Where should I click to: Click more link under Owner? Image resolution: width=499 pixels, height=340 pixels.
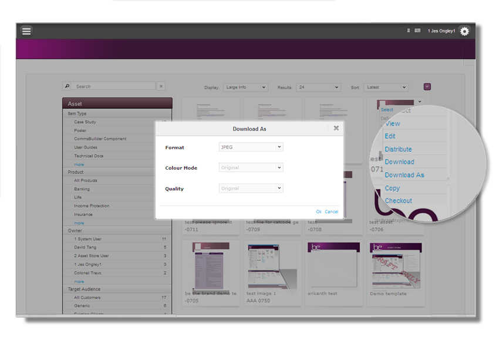pos(79,282)
